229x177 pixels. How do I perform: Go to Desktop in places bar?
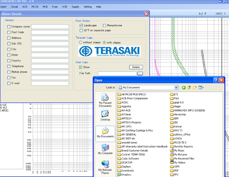pos(105,116)
